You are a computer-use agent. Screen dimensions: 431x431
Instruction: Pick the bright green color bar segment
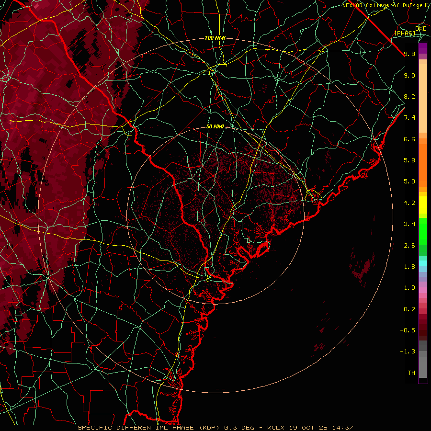(423, 231)
